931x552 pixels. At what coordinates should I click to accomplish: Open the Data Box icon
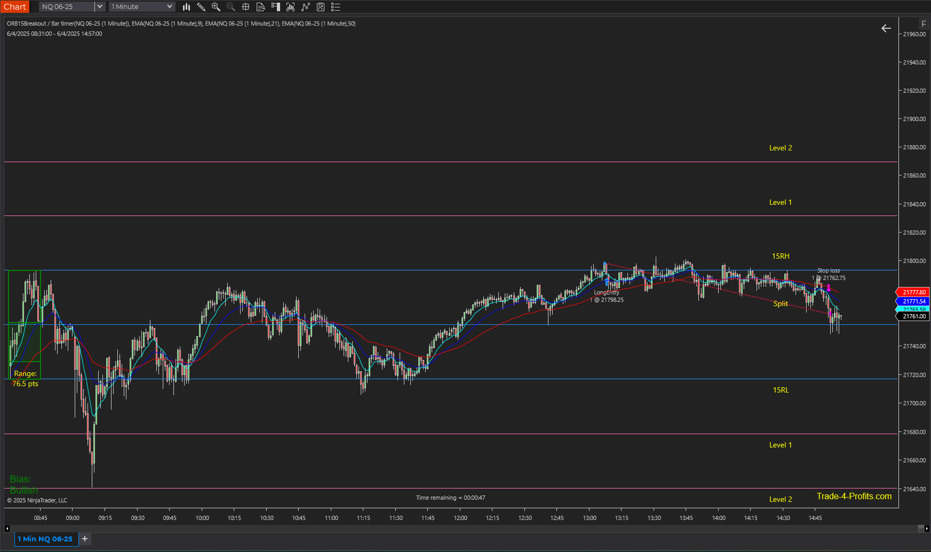click(x=261, y=7)
